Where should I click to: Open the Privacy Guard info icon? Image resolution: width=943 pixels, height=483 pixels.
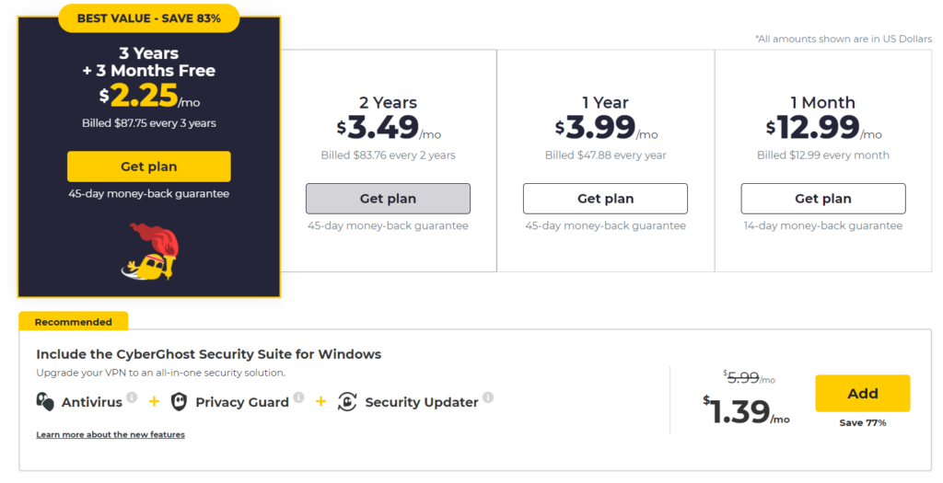coord(298,397)
